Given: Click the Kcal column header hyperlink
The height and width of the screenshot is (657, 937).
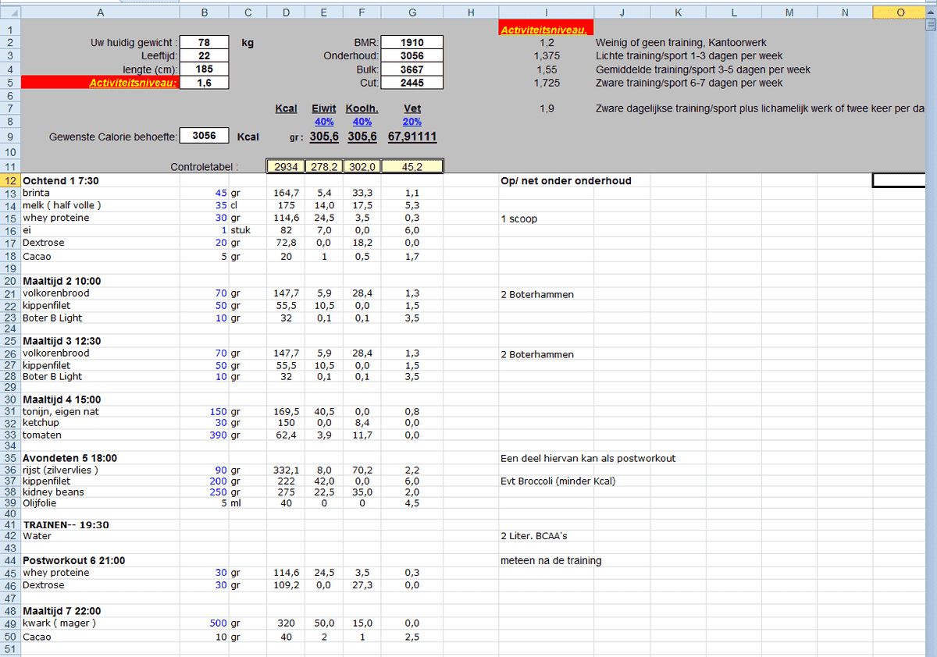Looking at the screenshot, I should tap(286, 108).
